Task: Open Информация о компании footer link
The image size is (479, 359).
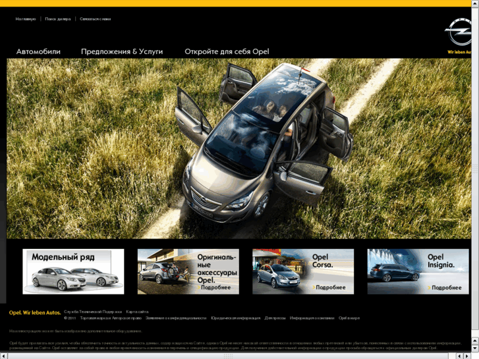Action: tap(312, 318)
